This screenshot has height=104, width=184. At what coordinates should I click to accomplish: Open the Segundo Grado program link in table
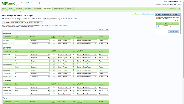click(7, 64)
